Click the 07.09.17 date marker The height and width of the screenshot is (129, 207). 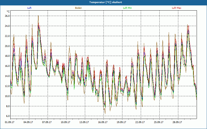pyautogui.click(x=47, y=123)
